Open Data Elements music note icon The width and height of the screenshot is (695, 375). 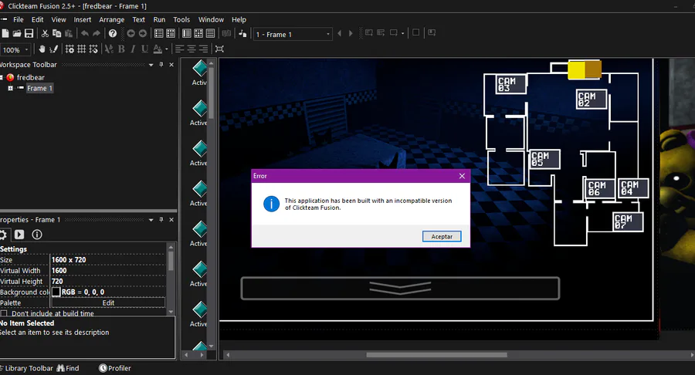(x=242, y=33)
